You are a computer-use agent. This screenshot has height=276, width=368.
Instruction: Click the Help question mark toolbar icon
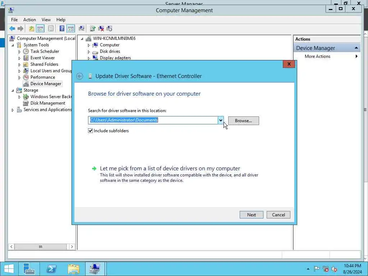click(x=62, y=29)
